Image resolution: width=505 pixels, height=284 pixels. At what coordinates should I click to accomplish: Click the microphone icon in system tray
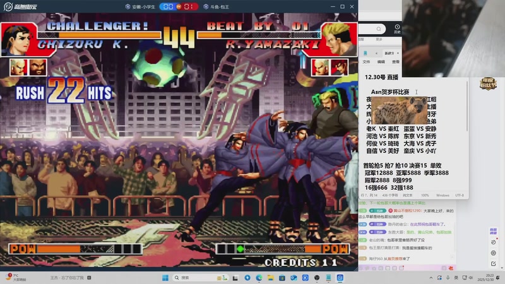point(448,278)
